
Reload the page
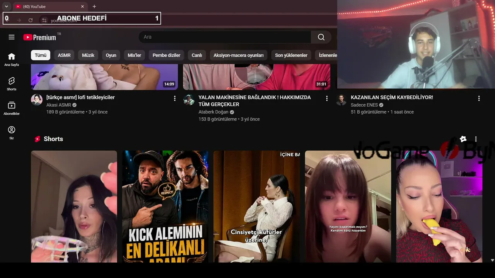[x=31, y=20]
